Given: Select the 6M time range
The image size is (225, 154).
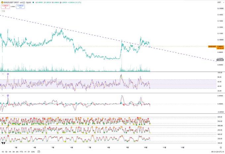Looking at the screenshot, I should pos(17,152).
